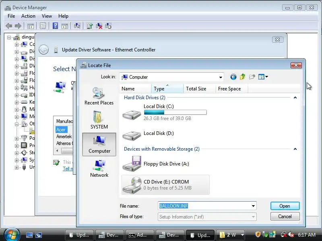
Task: Click the security shield tray icon
Action: pos(258,235)
